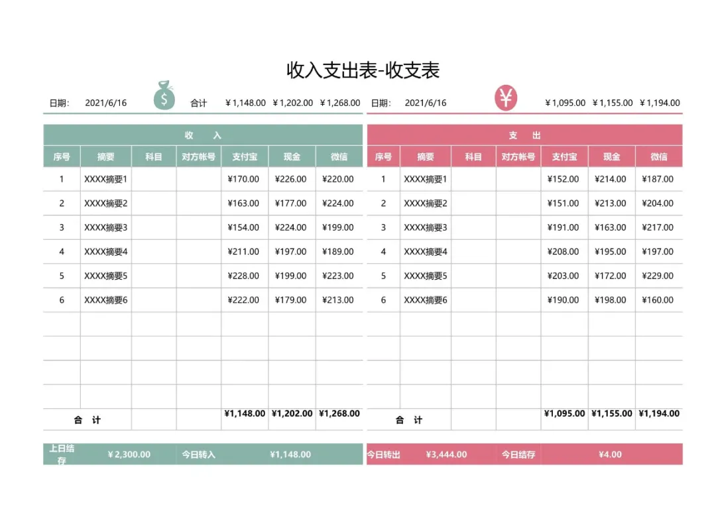Select top expense total ¥1,194.00 in header row
716x509 pixels.
pyautogui.click(x=660, y=103)
